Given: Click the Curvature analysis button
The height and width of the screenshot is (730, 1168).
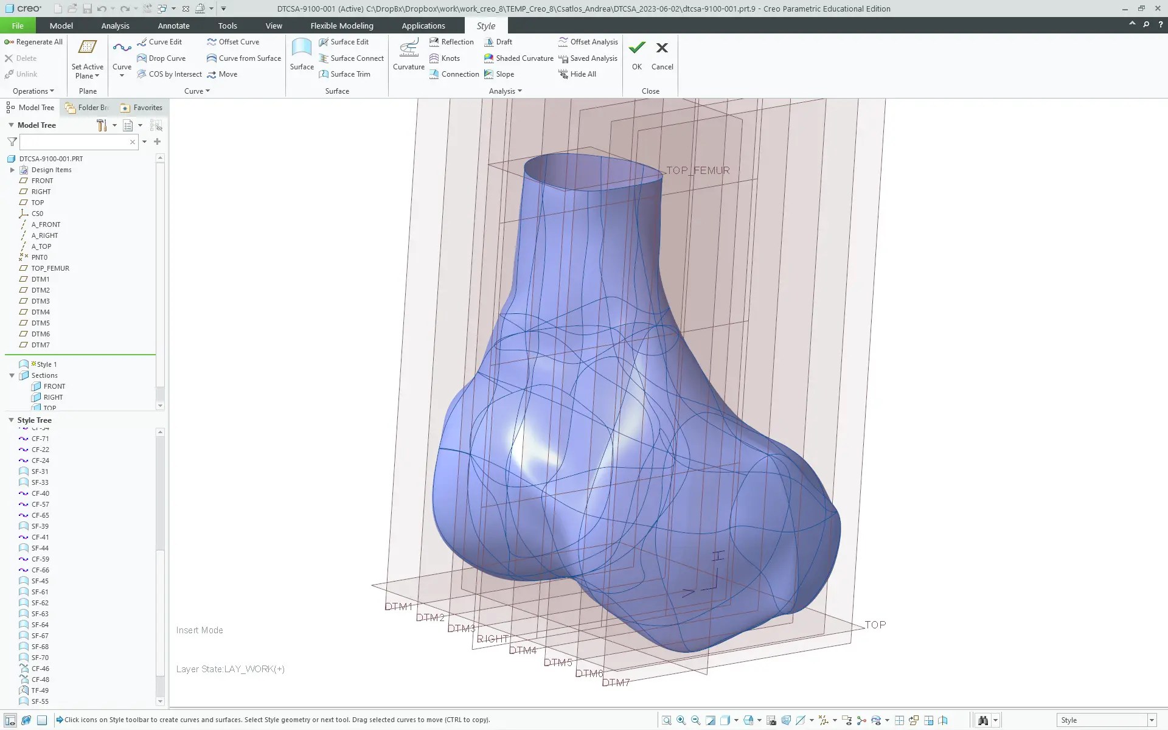Looking at the screenshot, I should pyautogui.click(x=408, y=55).
